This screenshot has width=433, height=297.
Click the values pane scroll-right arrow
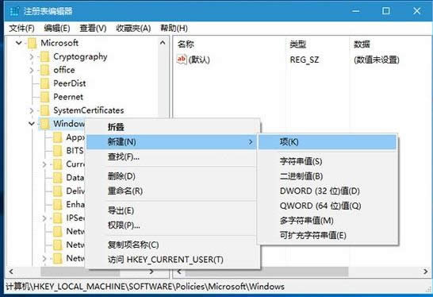point(426,272)
